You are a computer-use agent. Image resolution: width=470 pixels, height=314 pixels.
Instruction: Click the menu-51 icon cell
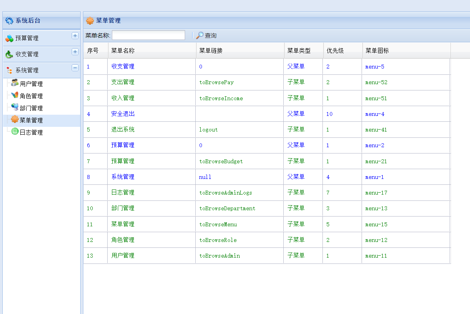(x=406, y=98)
